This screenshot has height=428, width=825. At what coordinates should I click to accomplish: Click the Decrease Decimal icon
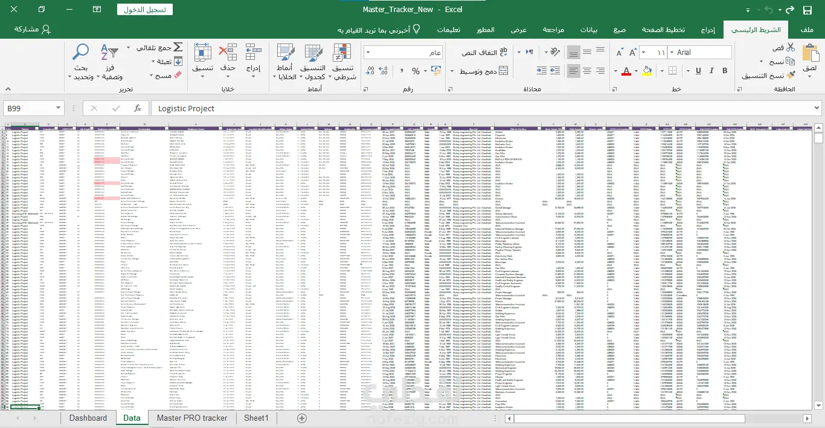click(369, 71)
